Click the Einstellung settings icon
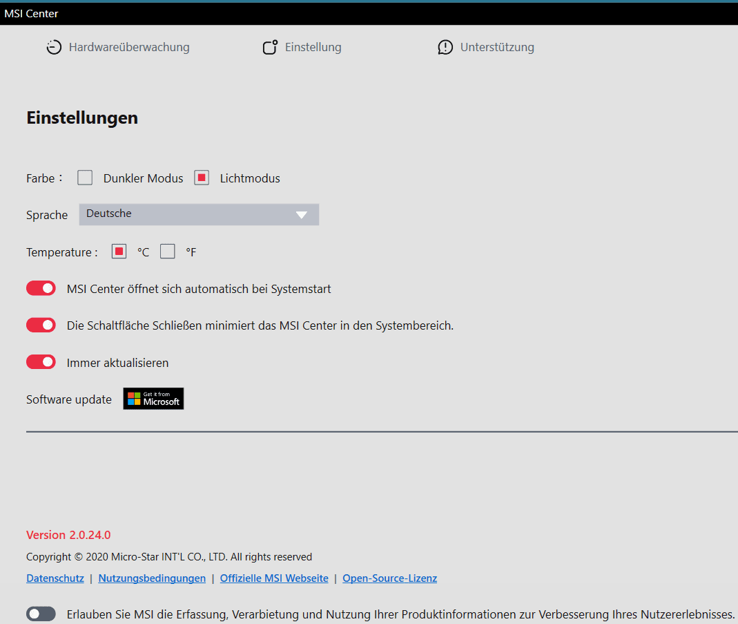 270,47
